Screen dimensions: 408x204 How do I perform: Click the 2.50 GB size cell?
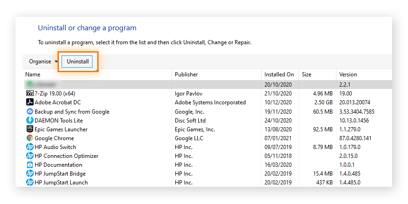pyautogui.click(x=323, y=102)
